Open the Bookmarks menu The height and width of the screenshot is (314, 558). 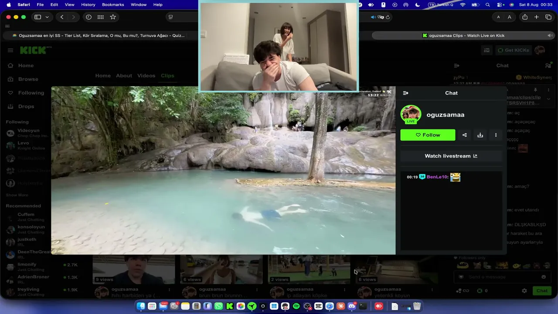click(113, 4)
